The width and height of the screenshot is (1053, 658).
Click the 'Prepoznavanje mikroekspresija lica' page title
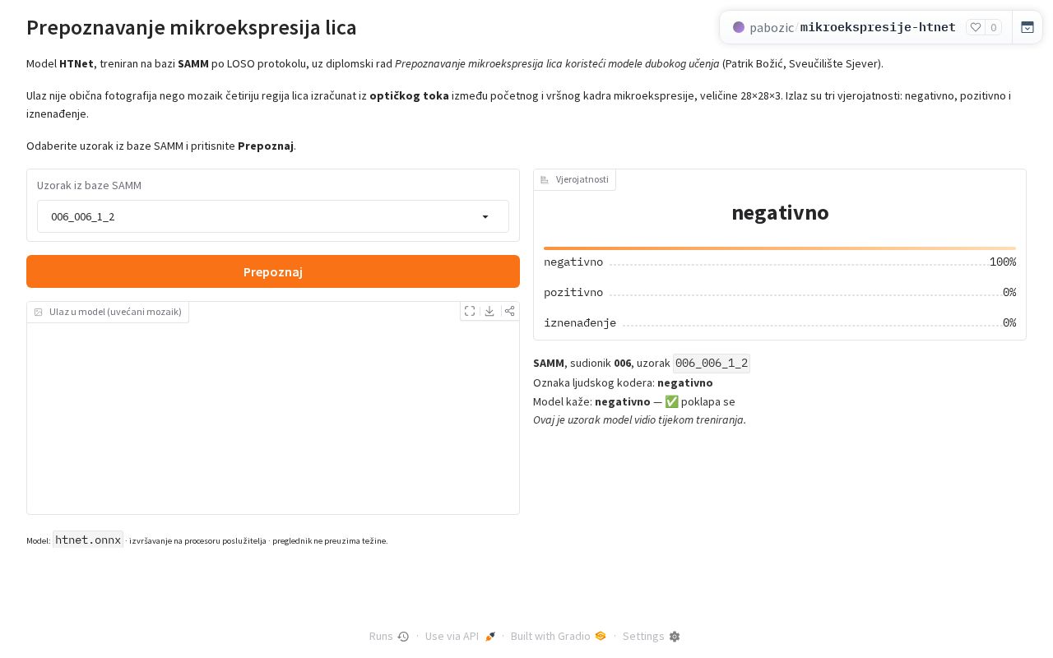click(192, 28)
